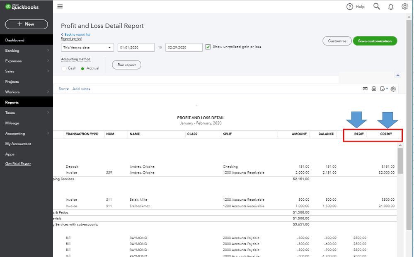Click the print report icon
Image resolution: width=414 pixels, height=257 pixels.
tap(374, 89)
